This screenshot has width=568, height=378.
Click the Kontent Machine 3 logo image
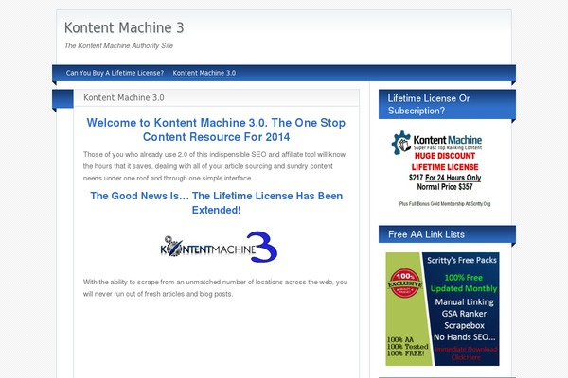click(219, 247)
